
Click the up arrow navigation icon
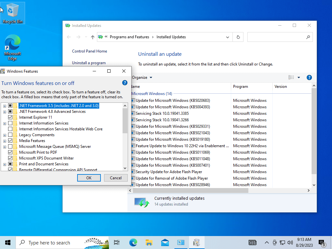click(x=92, y=37)
